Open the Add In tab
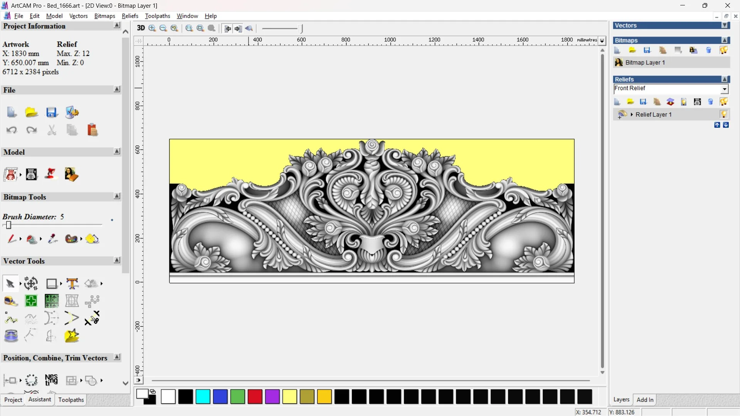The width and height of the screenshot is (740, 416). coord(645,400)
